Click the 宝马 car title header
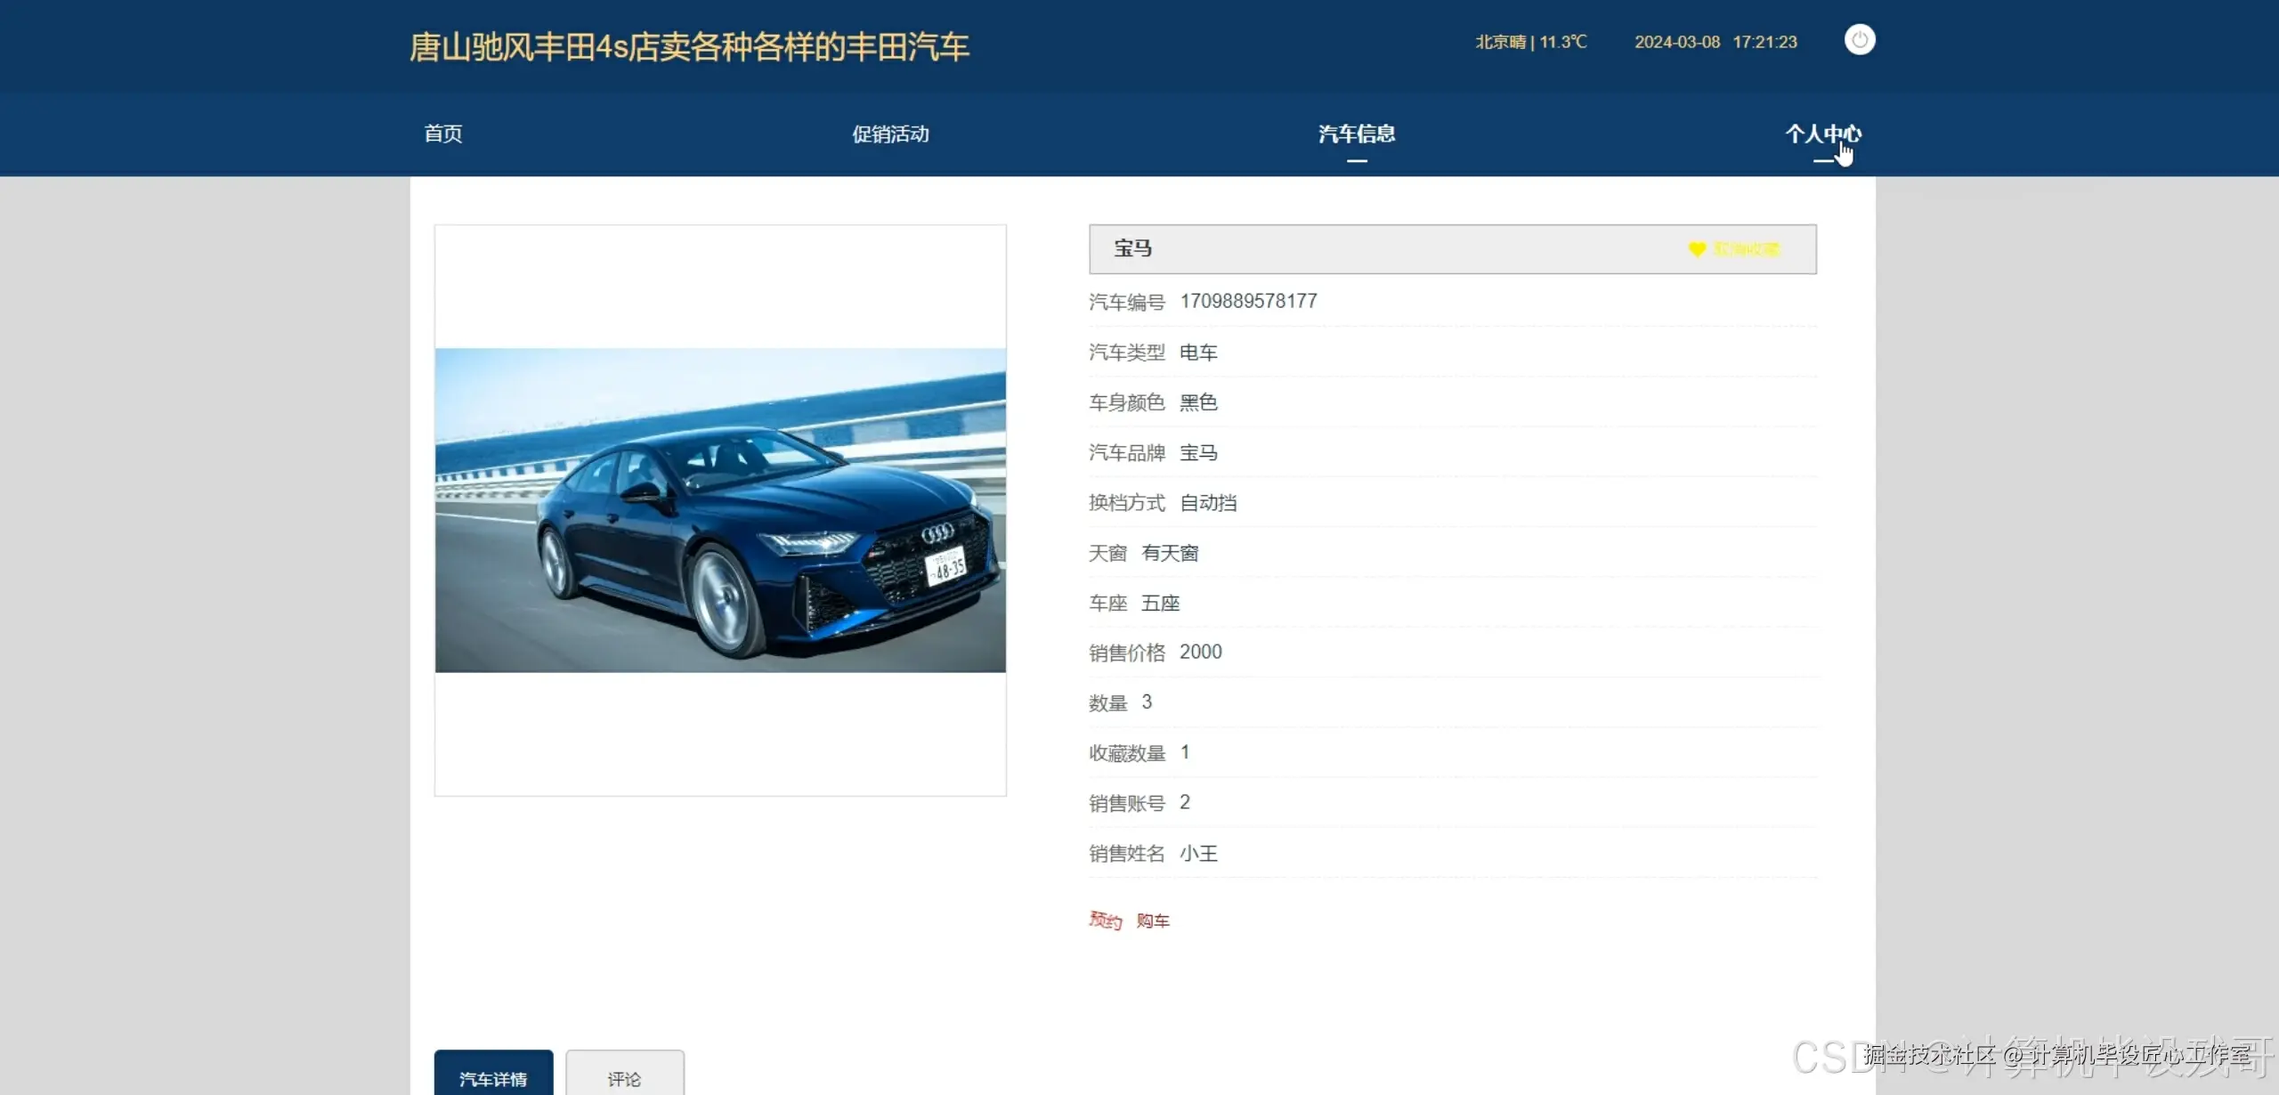 pos(1129,250)
